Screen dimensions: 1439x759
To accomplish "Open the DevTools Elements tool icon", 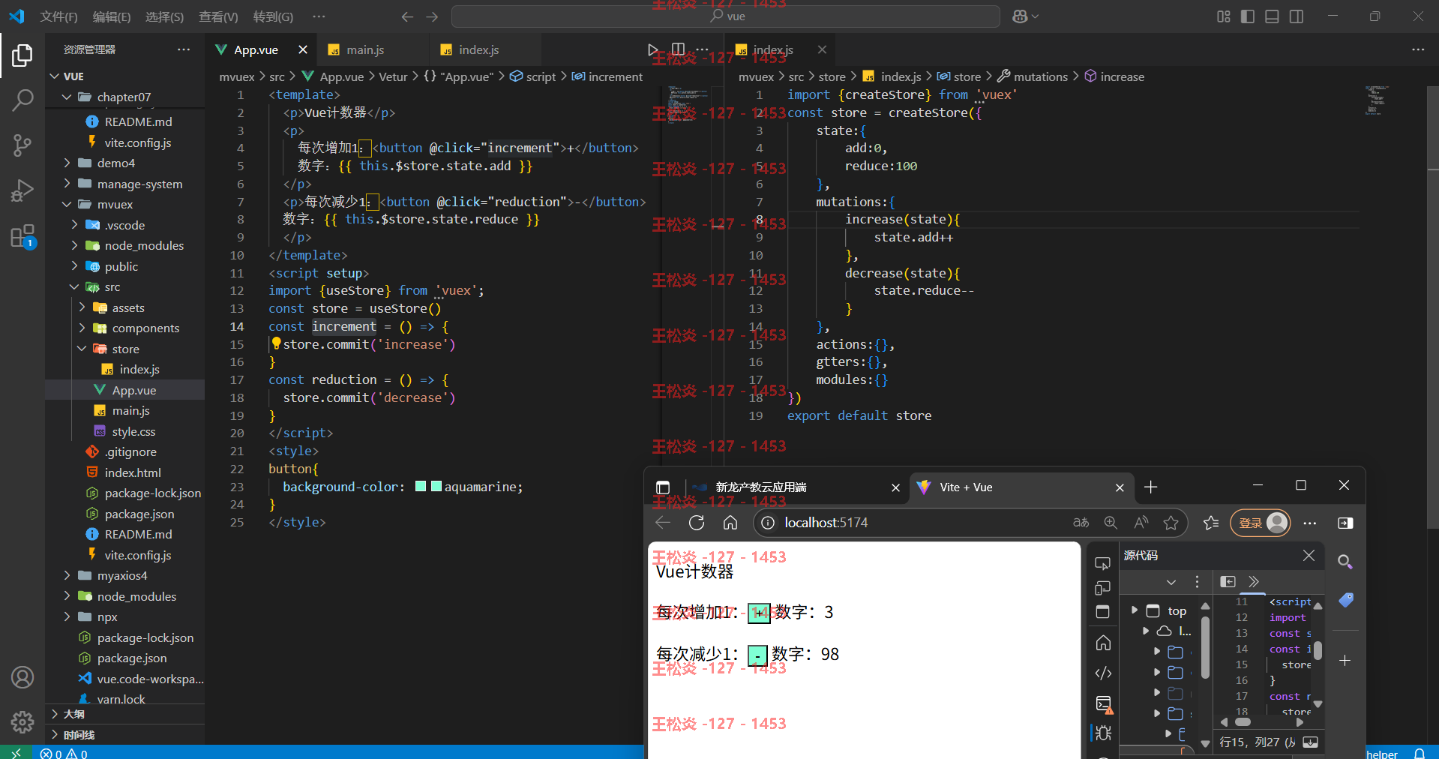I will (1103, 673).
